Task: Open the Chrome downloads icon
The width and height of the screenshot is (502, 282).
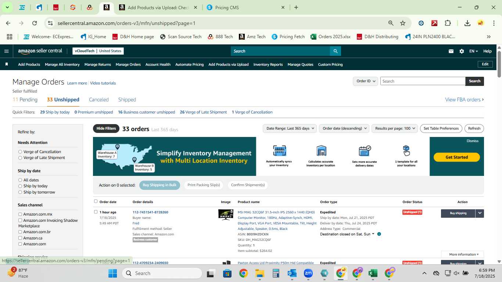Action: tap(467, 23)
